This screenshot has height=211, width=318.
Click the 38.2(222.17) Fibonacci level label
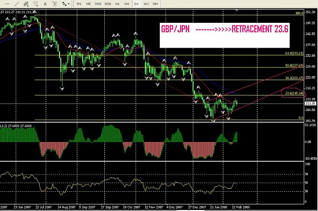tap(294, 78)
